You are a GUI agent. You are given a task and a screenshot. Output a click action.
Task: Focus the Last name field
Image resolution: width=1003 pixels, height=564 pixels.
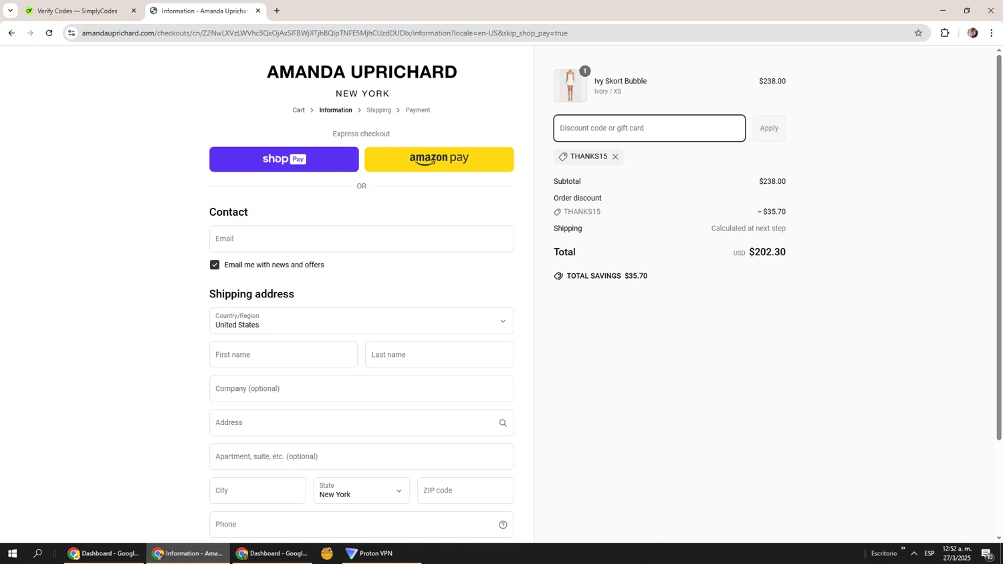[x=439, y=356]
